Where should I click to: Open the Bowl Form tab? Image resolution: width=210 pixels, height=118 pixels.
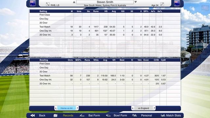click(120, 115)
